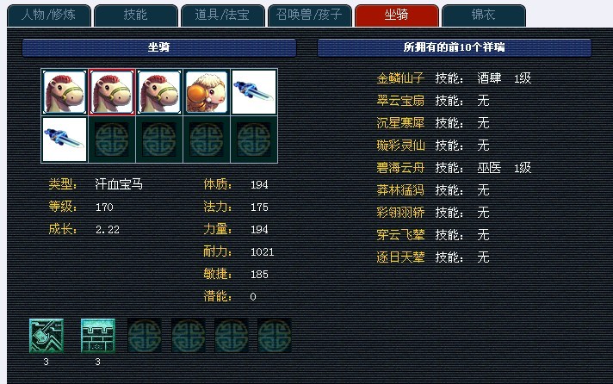Click first empty mount slot in second row
Viewport: 613px width, 384px height.
pyautogui.click(x=112, y=139)
